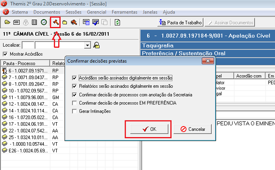Viewport: 275px width, 170px height.
Task: Expand the Localizar dropdown arrow
Action: click(87, 45)
